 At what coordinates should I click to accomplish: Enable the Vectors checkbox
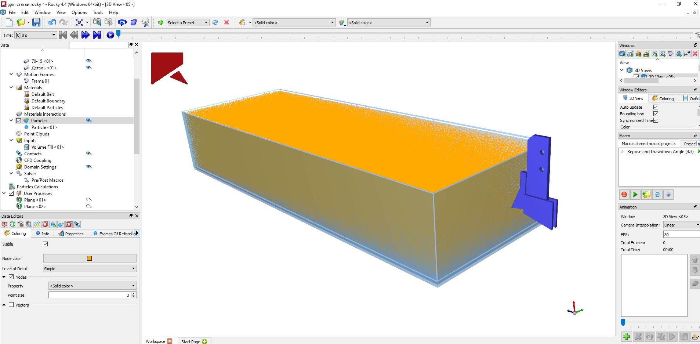point(11,305)
